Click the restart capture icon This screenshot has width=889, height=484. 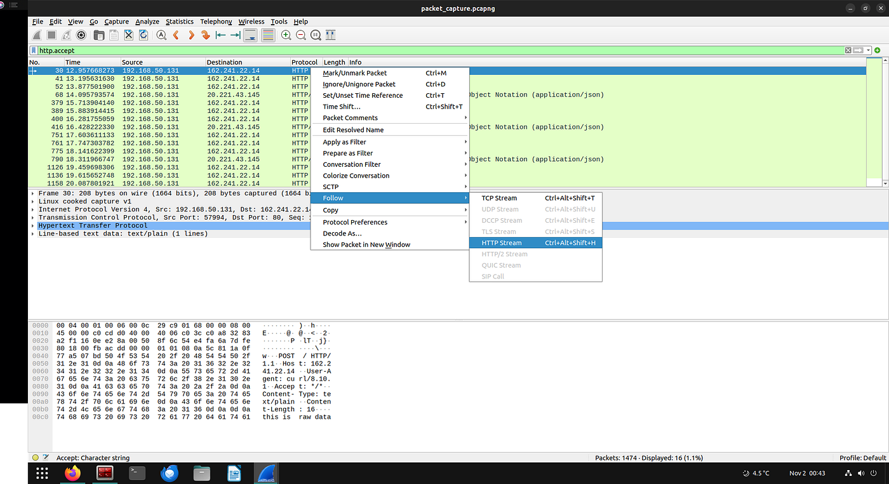pyautogui.click(x=67, y=36)
